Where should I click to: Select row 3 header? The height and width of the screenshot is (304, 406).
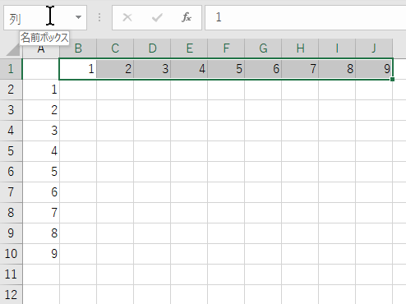click(11, 110)
